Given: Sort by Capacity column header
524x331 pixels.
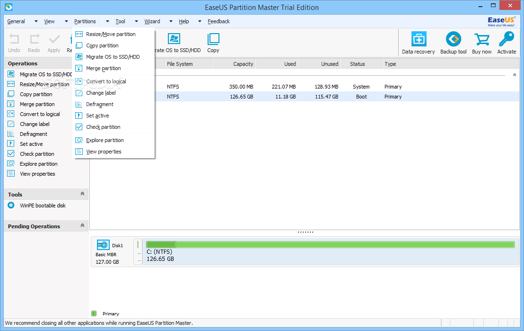Looking at the screenshot, I should click(234, 64).
